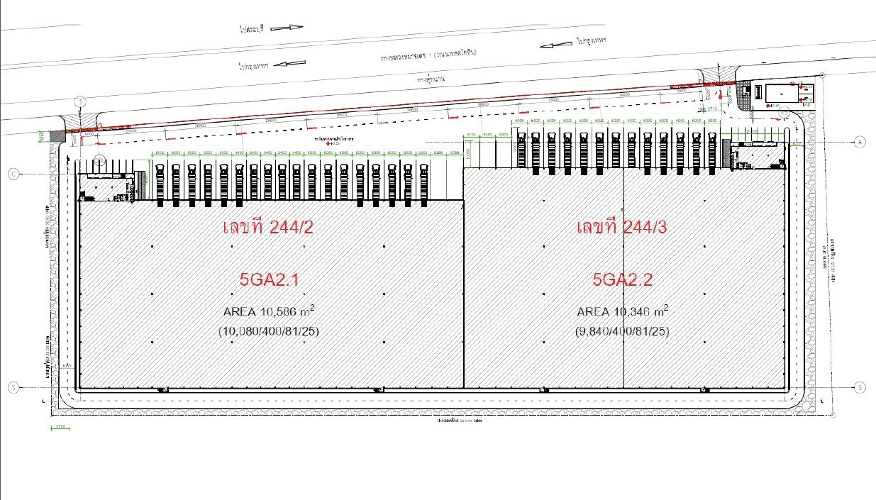The width and height of the screenshot is (876, 500).
Task: Click the red elevation marker above left truck bays
Action: (327, 144)
